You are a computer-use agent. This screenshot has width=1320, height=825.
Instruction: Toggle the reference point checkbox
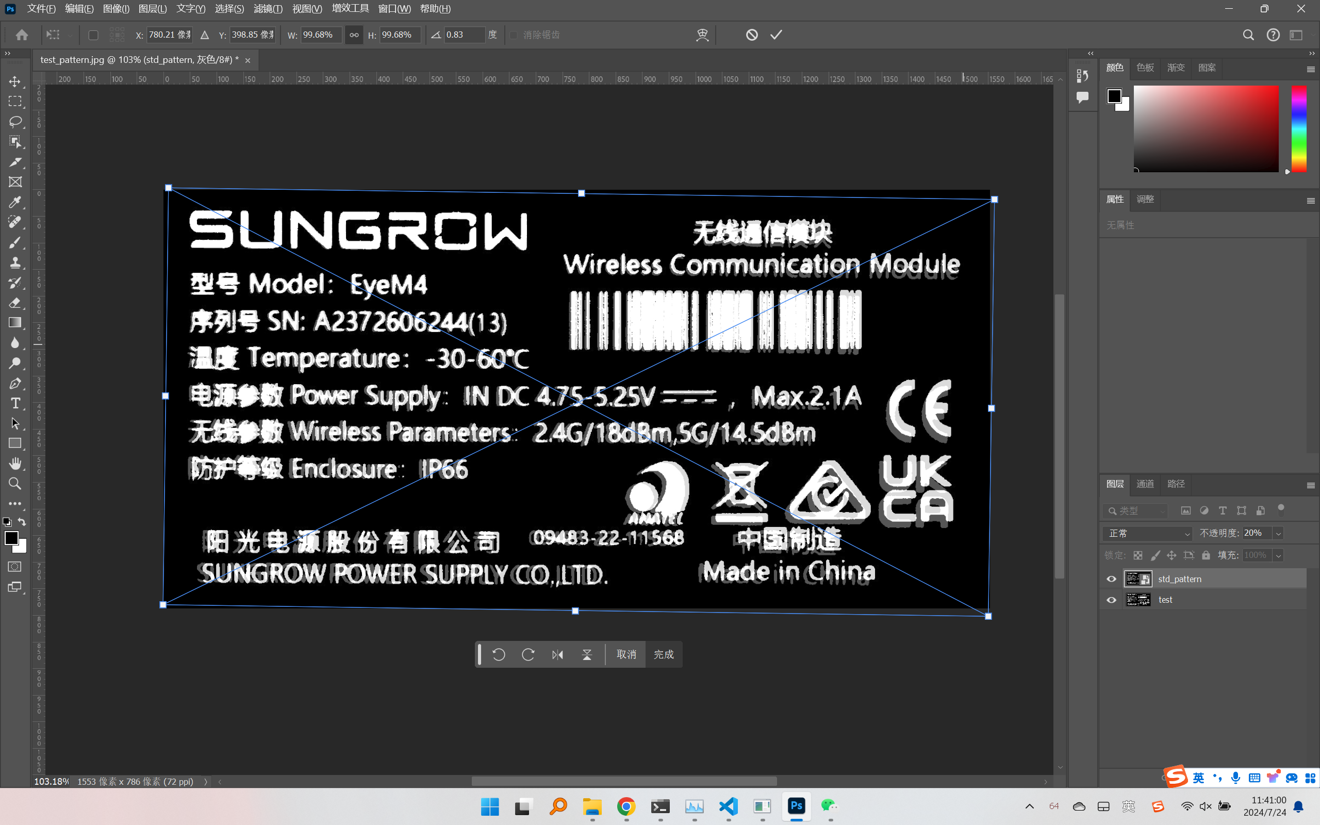[x=93, y=35]
